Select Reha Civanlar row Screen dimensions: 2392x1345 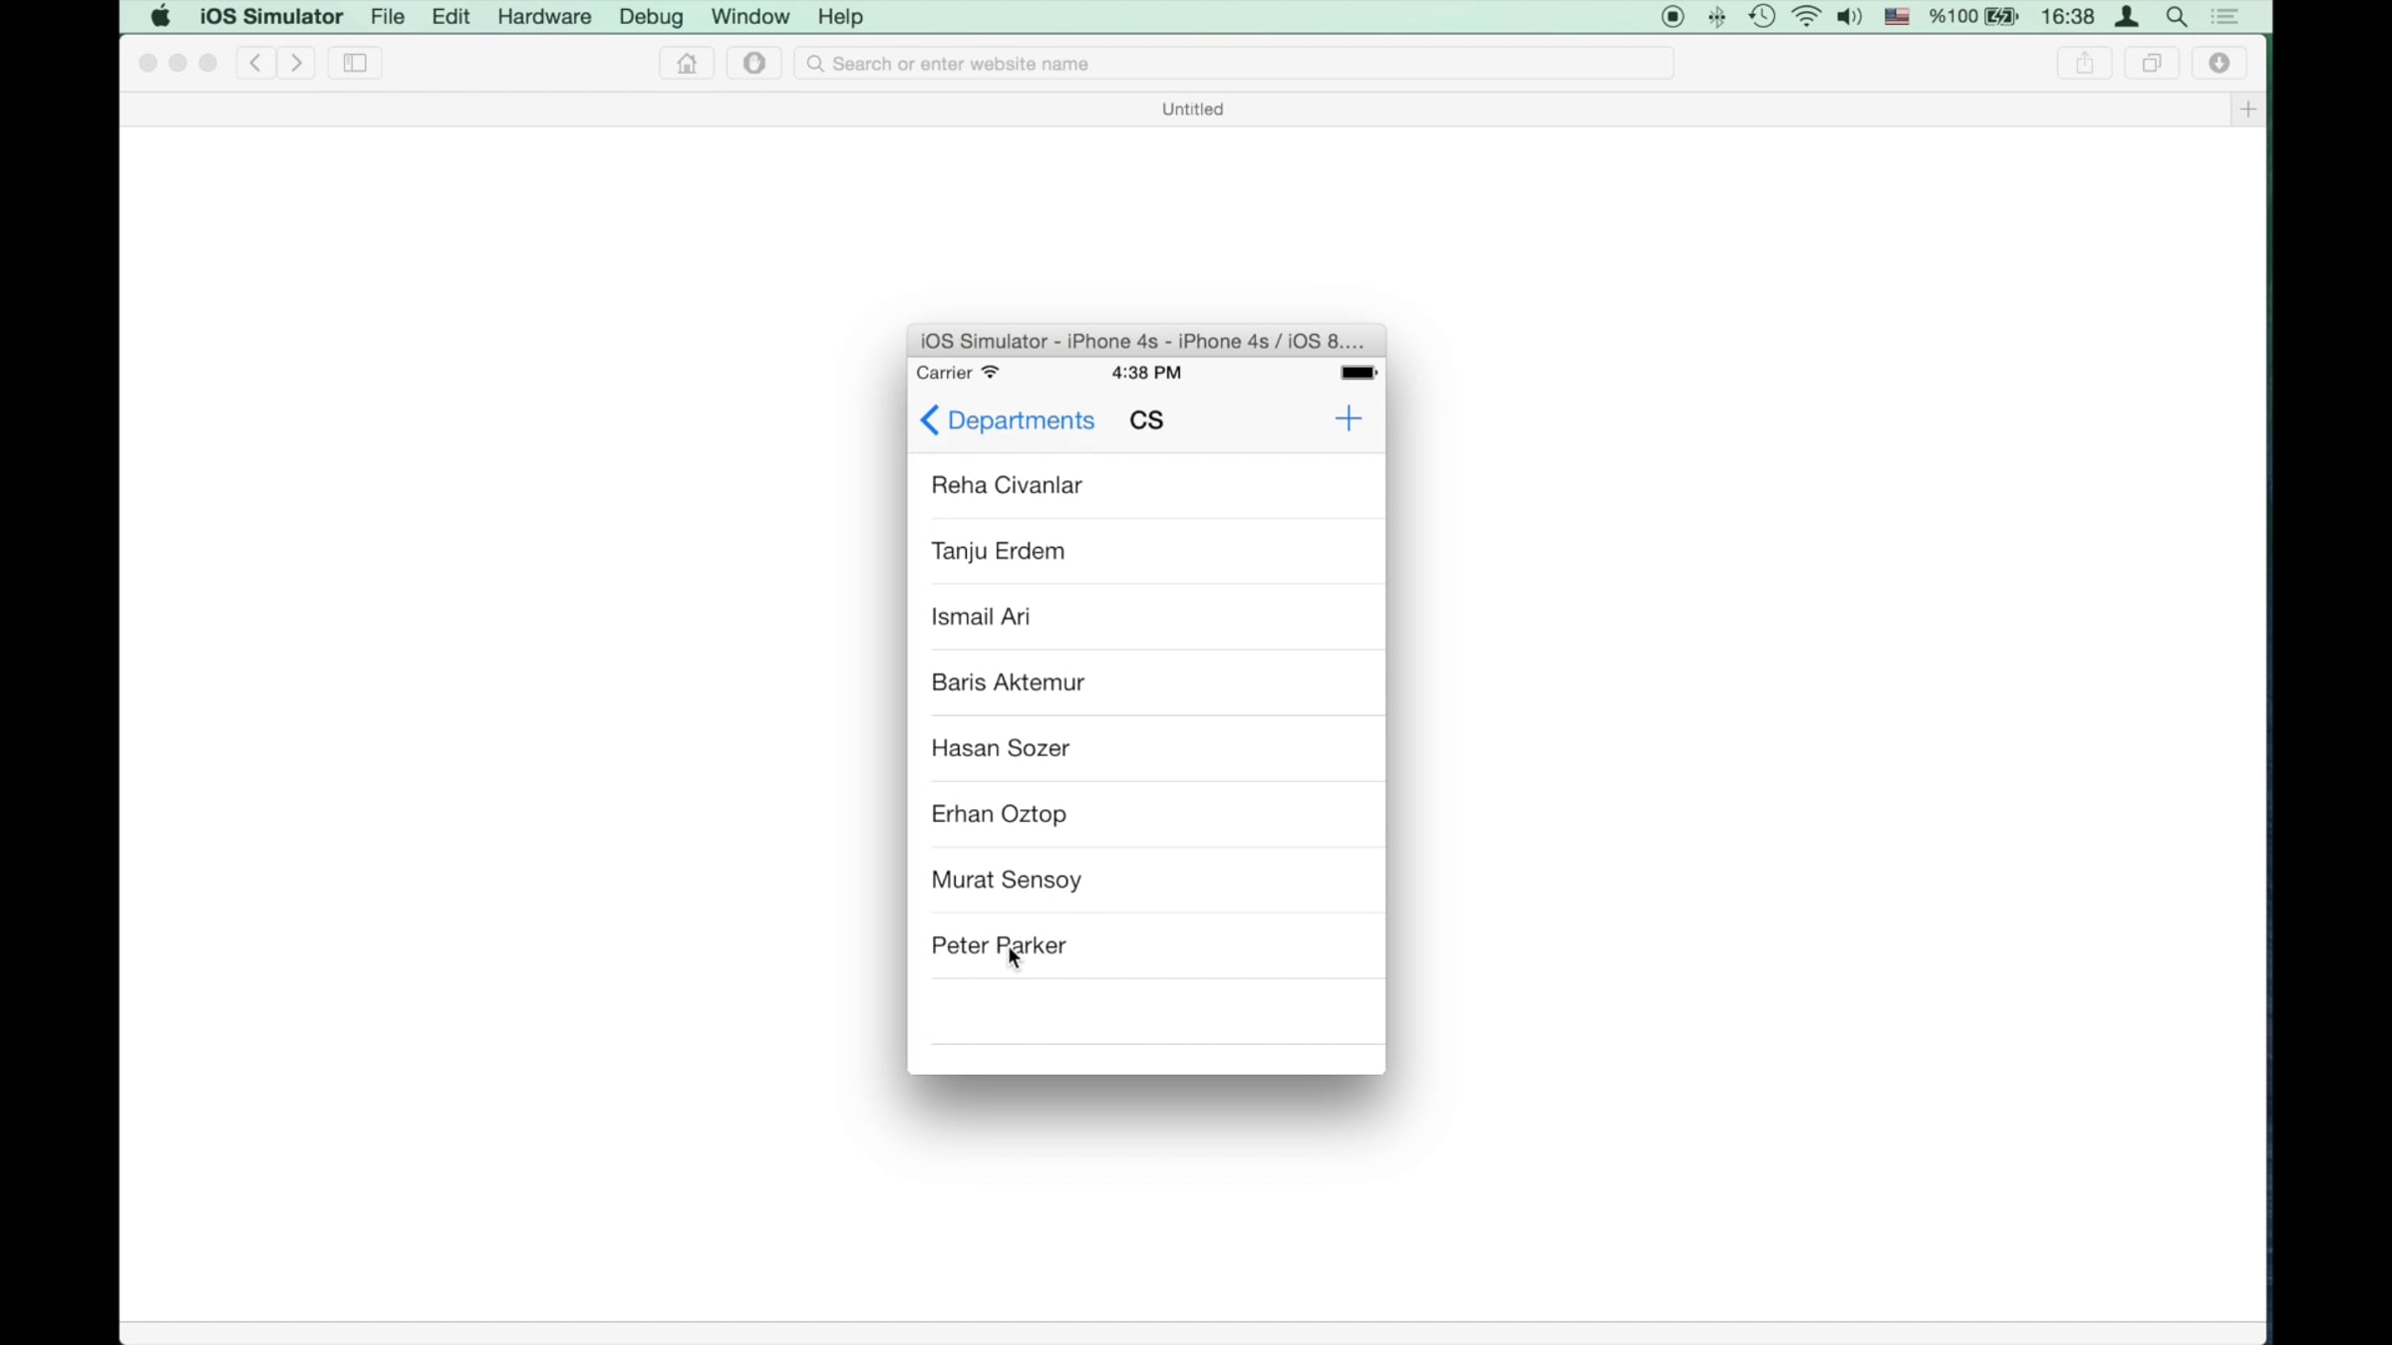pyautogui.click(x=1146, y=485)
